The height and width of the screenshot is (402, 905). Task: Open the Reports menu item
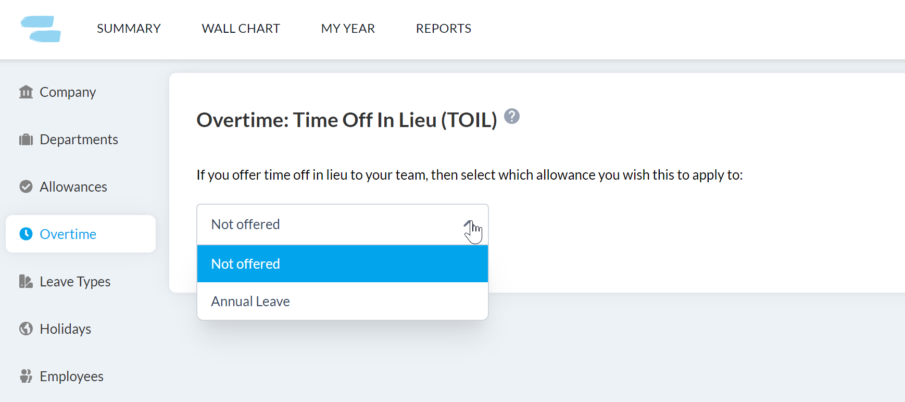click(444, 29)
